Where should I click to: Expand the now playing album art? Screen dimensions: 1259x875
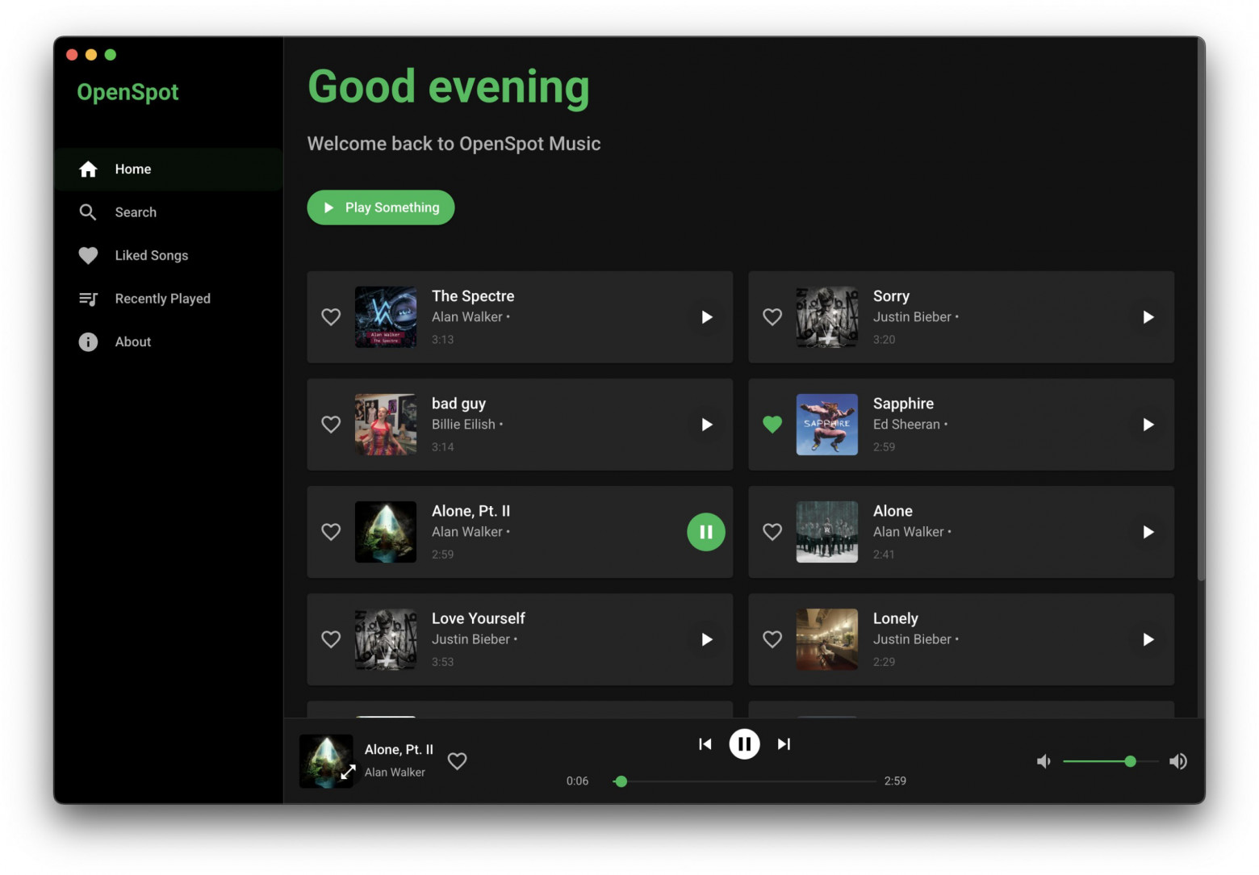(348, 772)
